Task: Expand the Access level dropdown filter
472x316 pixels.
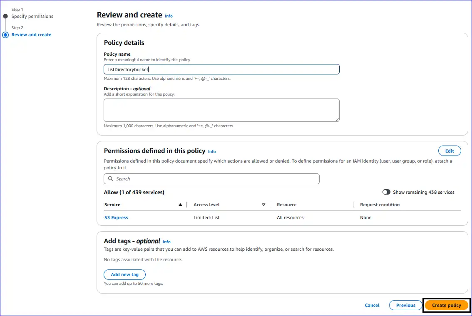Action: (264, 205)
